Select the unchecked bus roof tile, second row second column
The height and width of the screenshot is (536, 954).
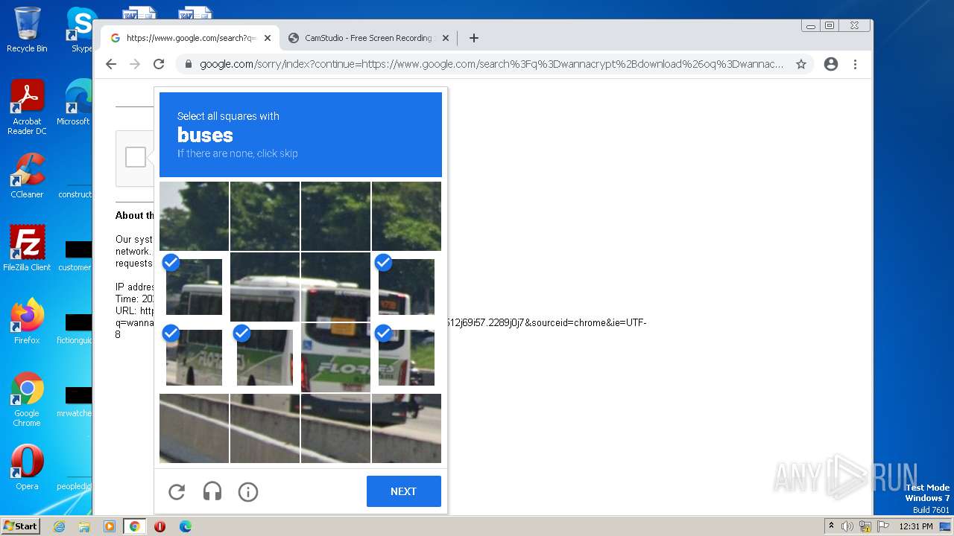[x=265, y=287]
